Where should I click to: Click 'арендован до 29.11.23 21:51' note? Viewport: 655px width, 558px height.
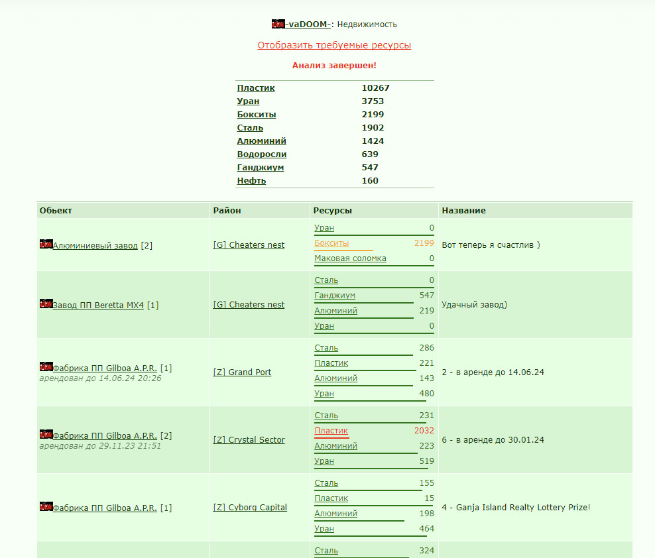(x=100, y=446)
